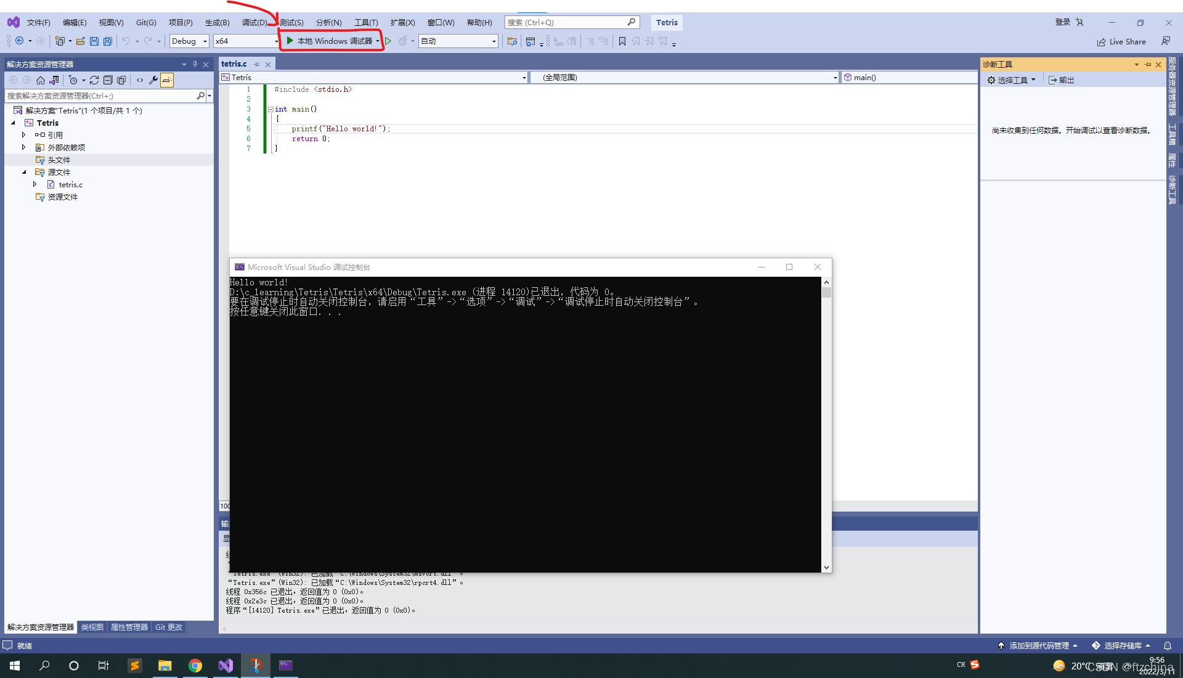Switch to the Git 更改 tab
1183x678 pixels.
(169, 627)
